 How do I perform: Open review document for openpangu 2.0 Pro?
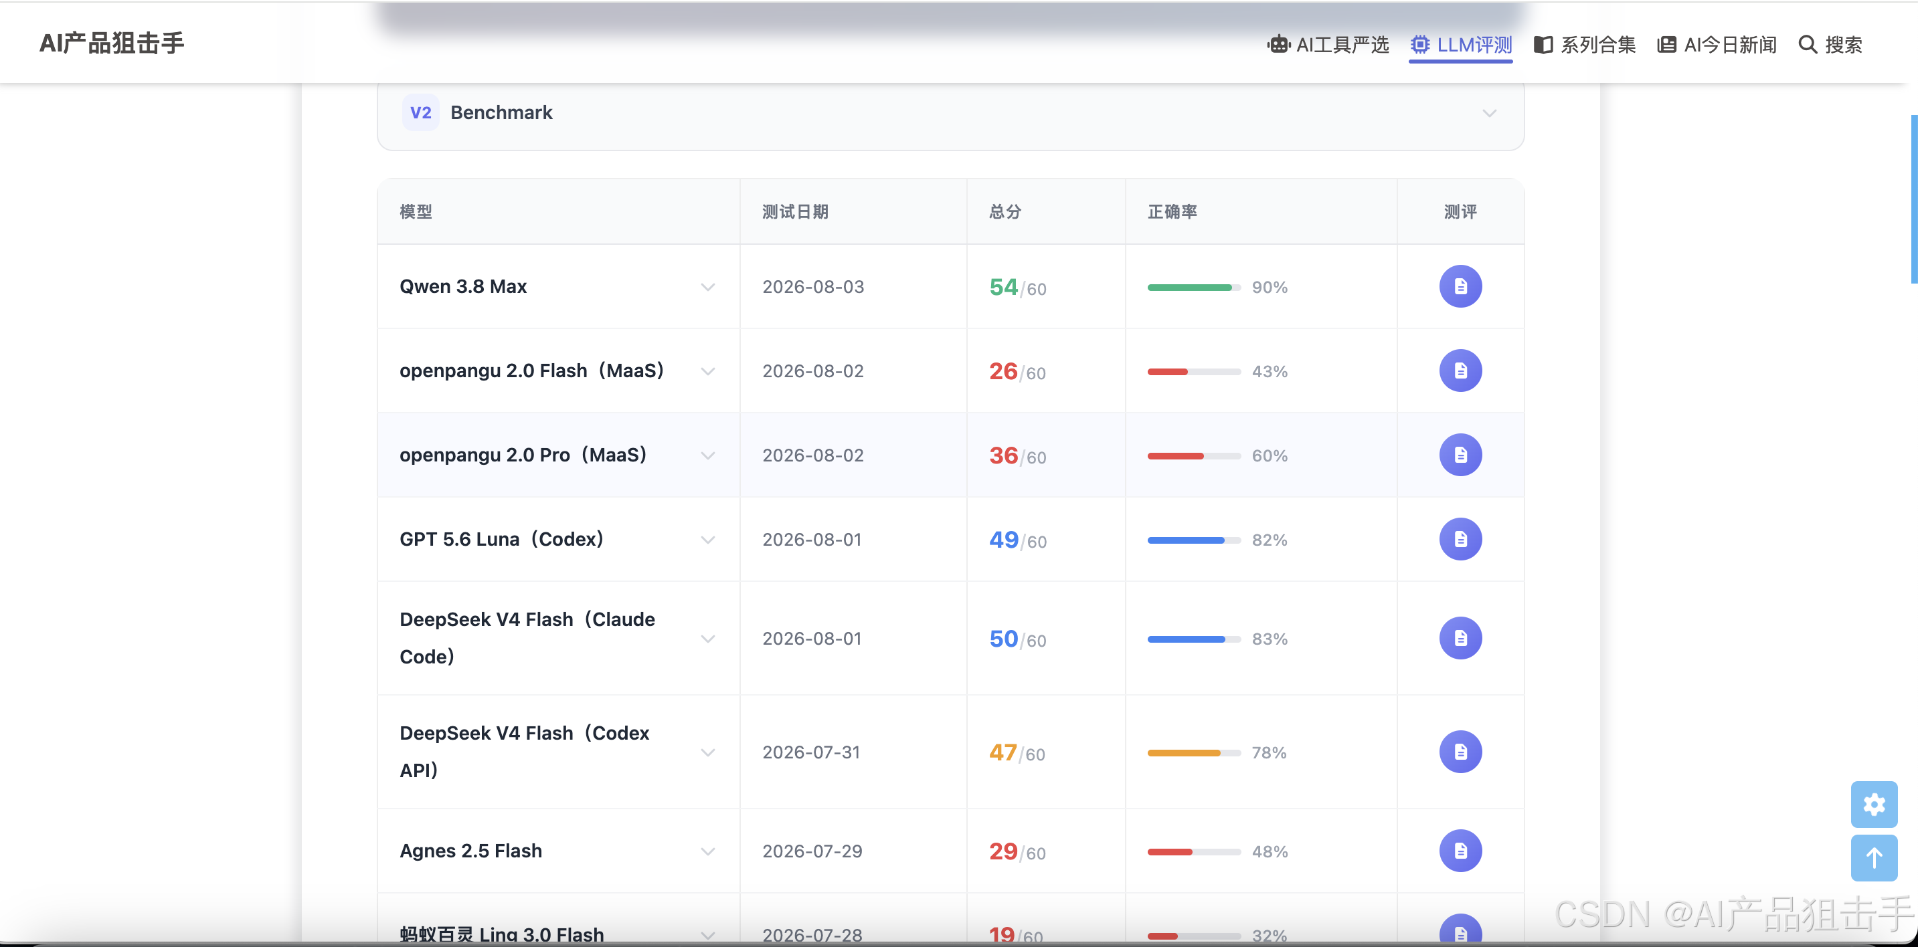tap(1460, 455)
